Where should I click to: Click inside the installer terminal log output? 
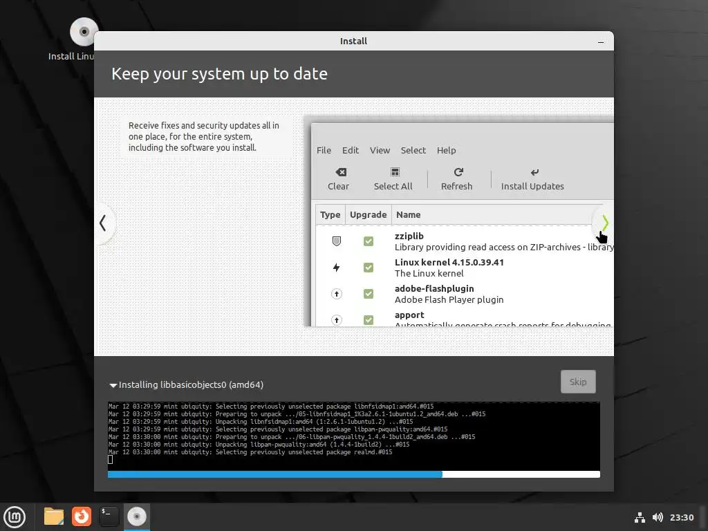(x=354, y=436)
